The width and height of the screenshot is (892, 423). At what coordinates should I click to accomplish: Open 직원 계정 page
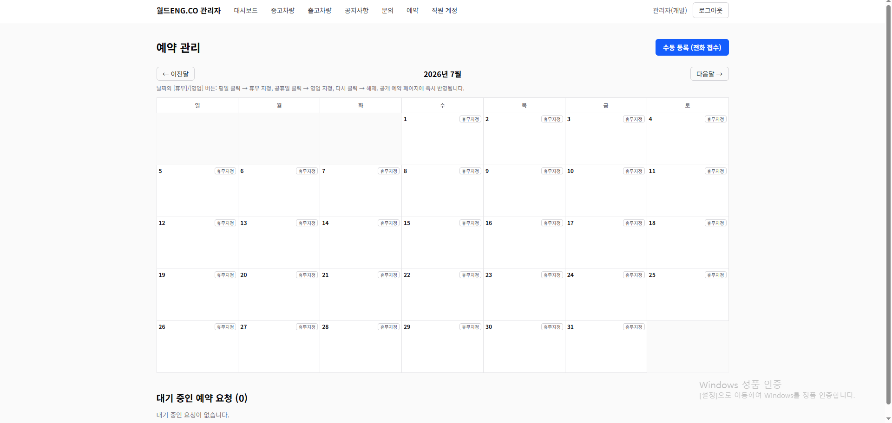click(x=444, y=10)
